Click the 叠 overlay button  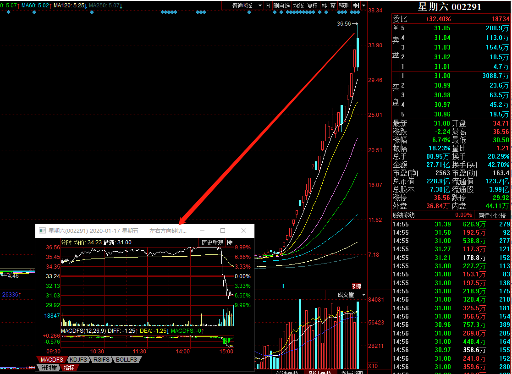(x=324, y=5)
